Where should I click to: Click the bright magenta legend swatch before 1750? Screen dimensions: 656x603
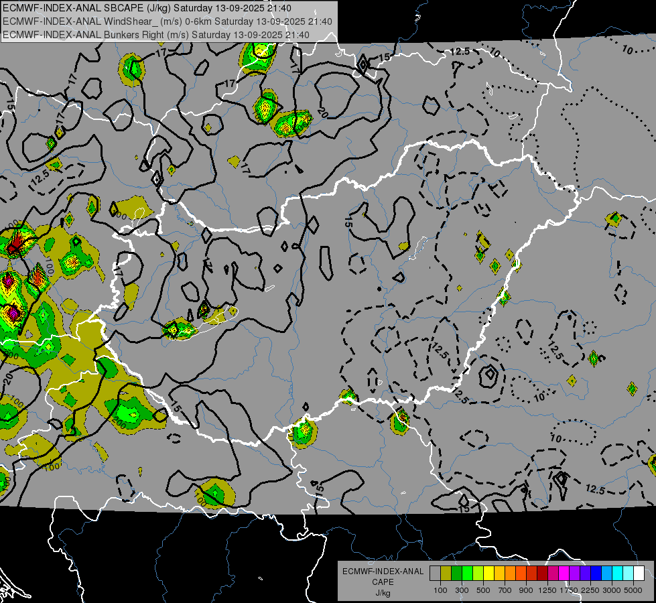(564, 574)
